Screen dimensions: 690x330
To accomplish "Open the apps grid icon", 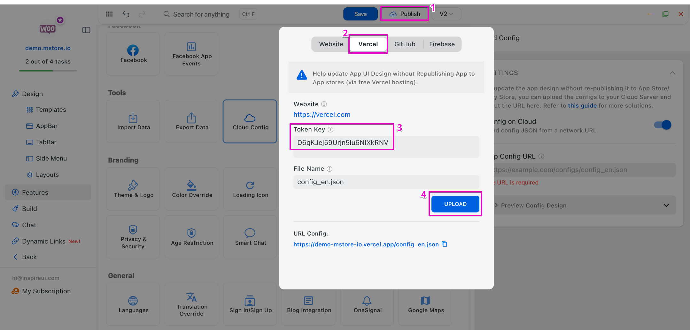I will click(109, 14).
